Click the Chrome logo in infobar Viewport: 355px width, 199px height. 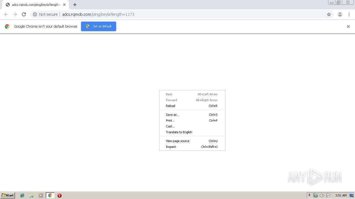[x=7, y=27]
